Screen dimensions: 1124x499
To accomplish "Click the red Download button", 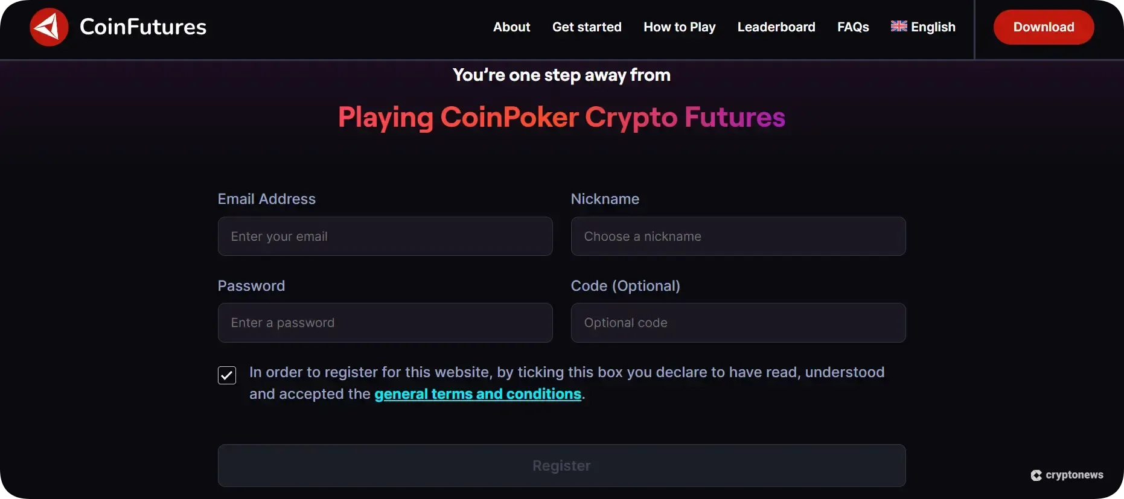I will (x=1043, y=27).
